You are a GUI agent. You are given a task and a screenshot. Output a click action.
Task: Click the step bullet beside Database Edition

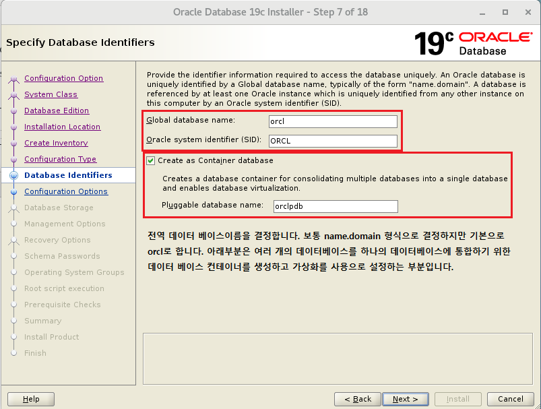coord(13,111)
